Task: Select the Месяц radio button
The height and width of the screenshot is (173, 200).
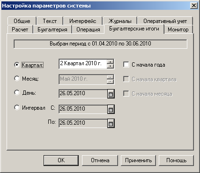Action: point(17,78)
